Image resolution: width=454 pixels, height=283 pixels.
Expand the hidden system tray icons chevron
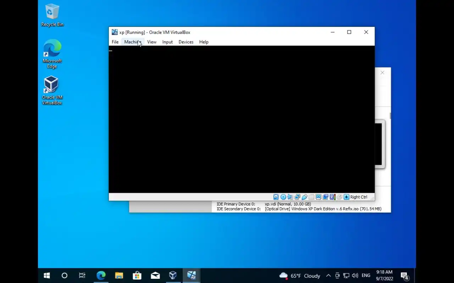pyautogui.click(x=328, y=276)
